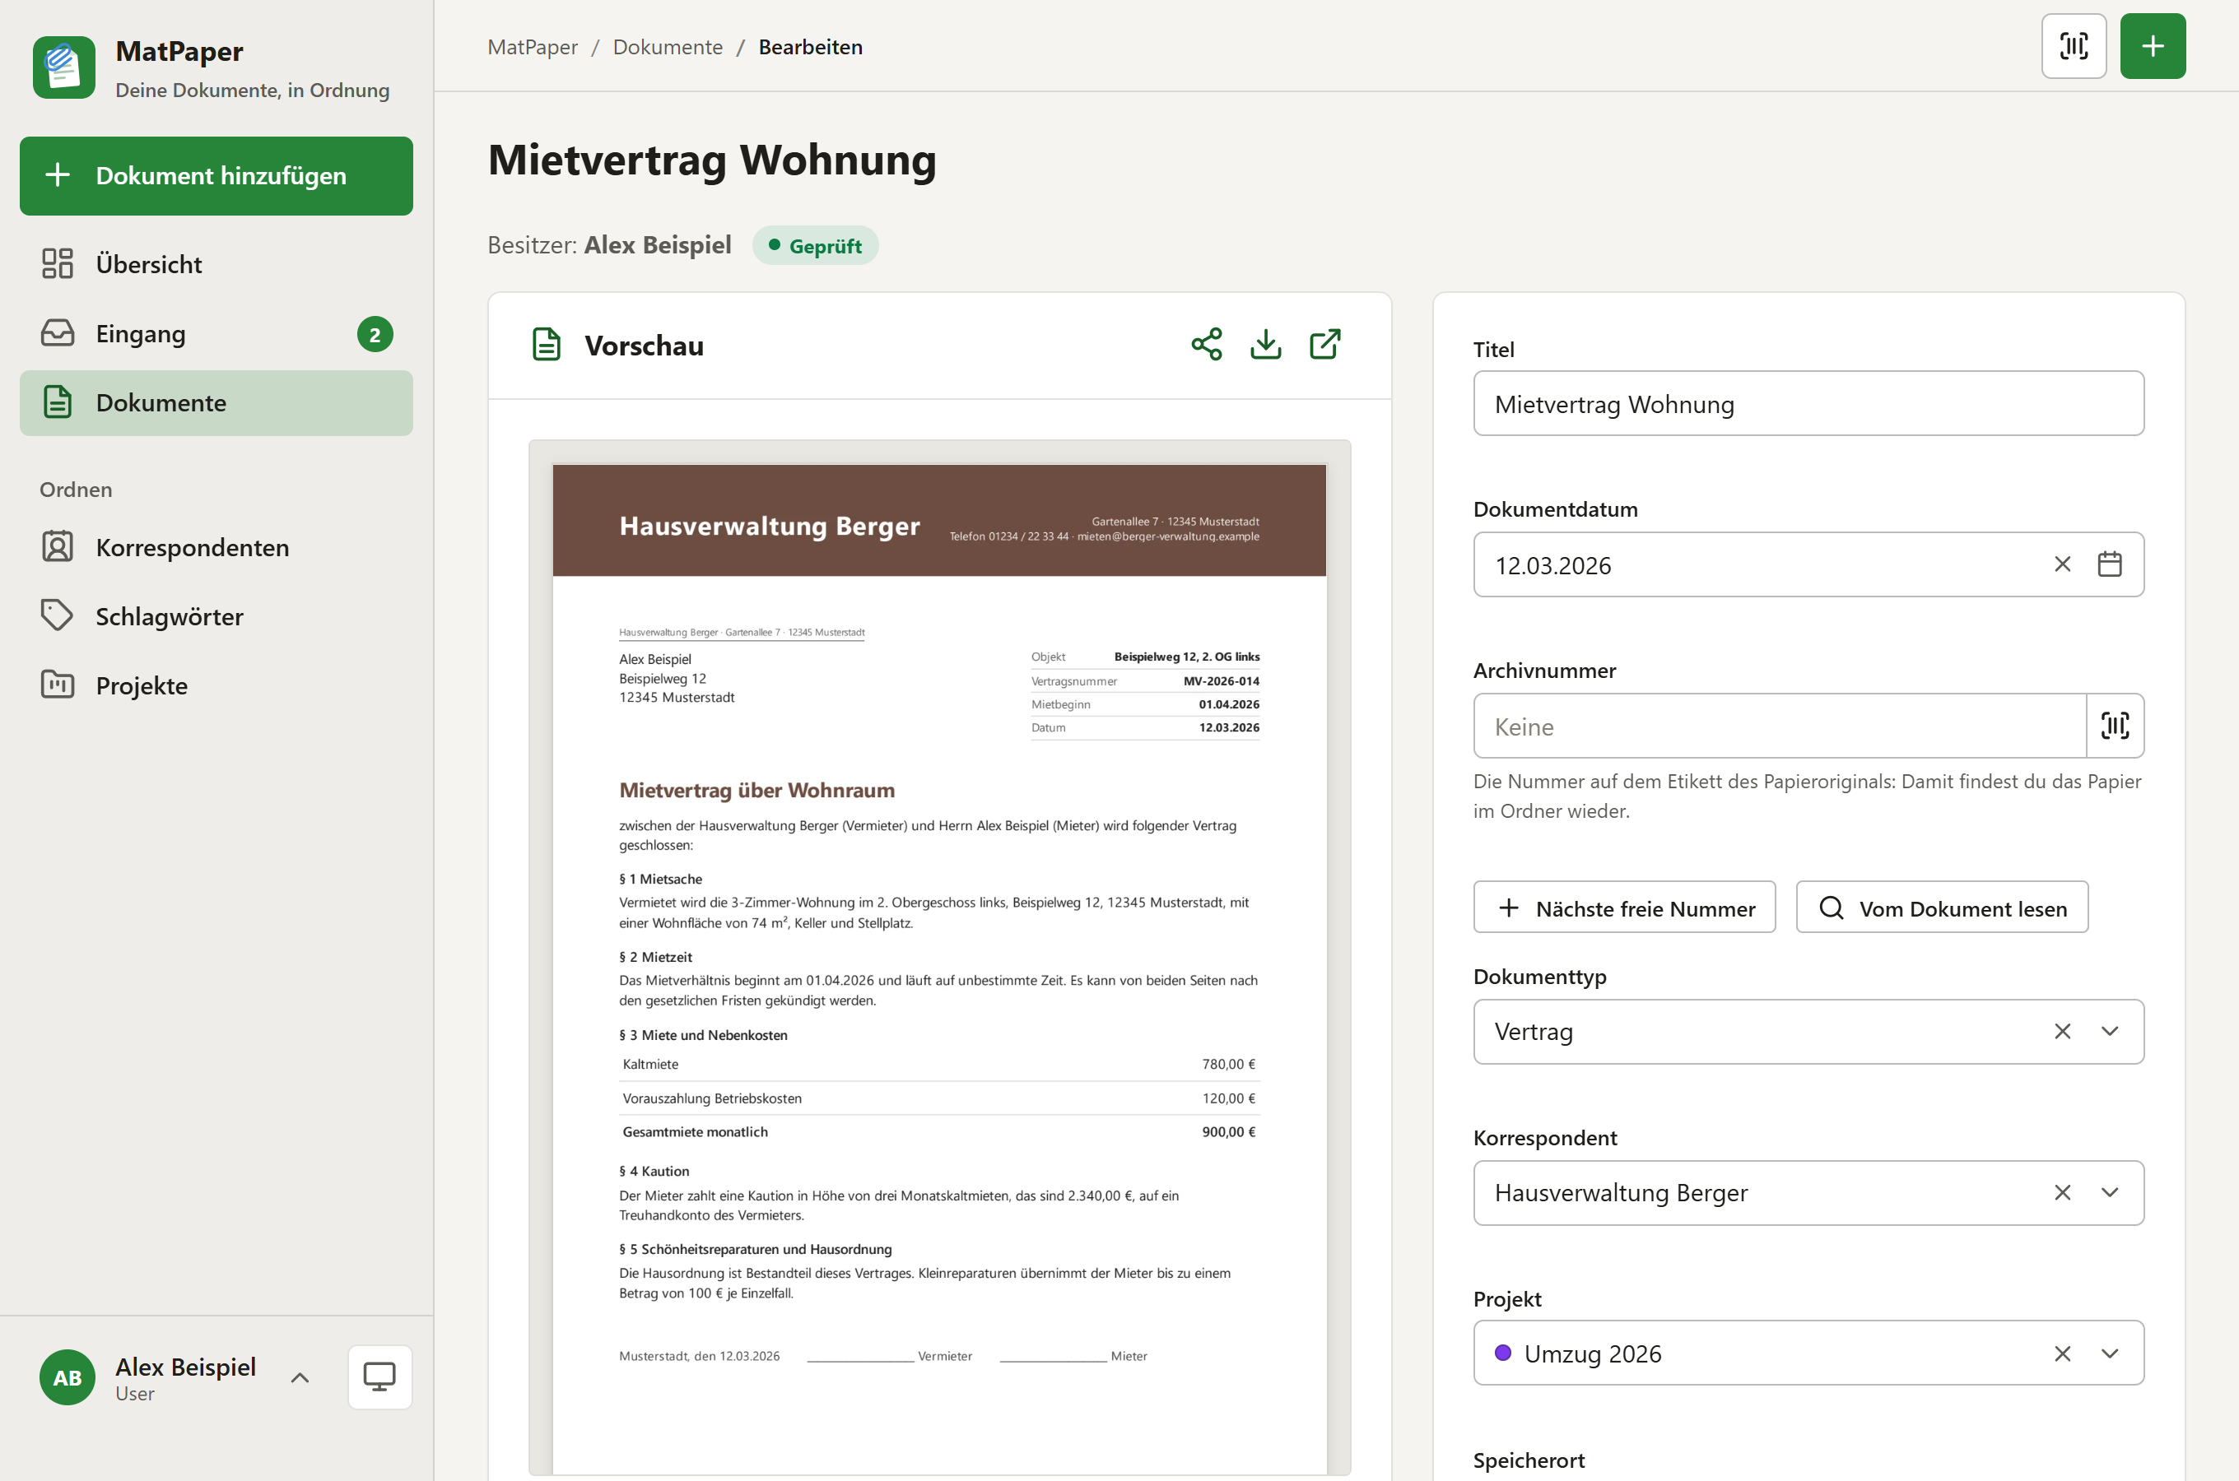This screenshot has width=2239, height=1481.
Task: Scan barcode for Archivnummer field
Action: [x=2116, y=726]
